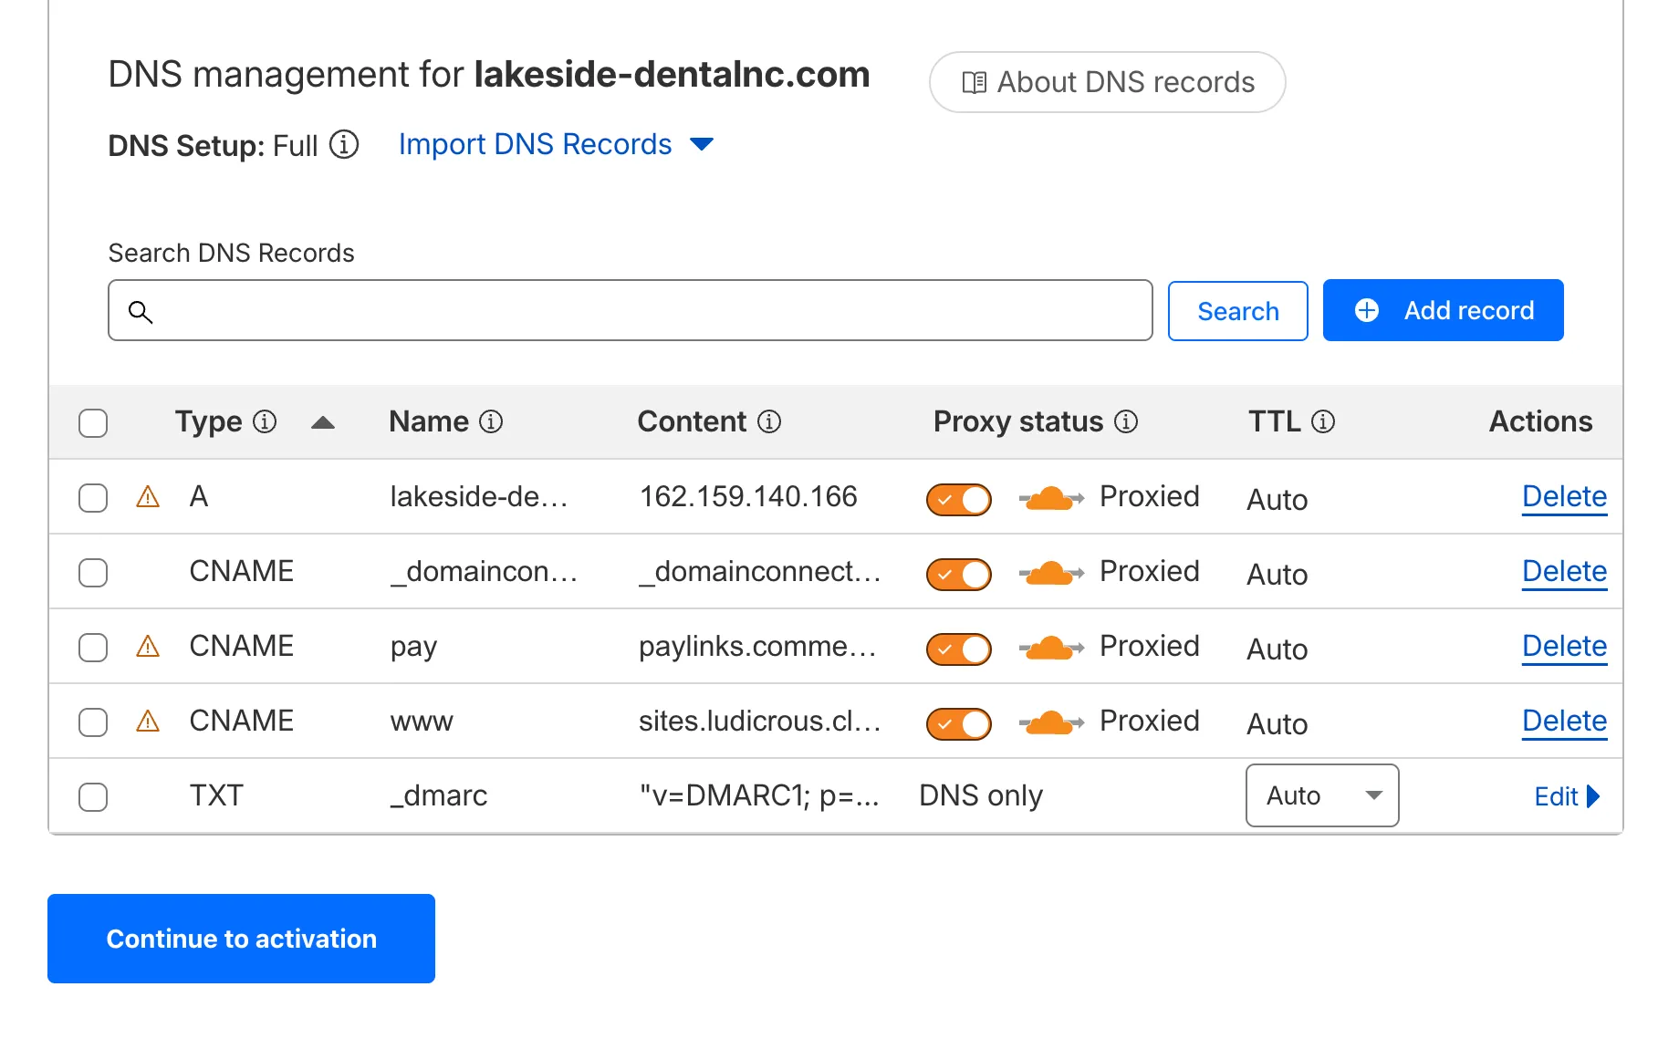Click the book icon in About DNS records
Screen dimensions: 1679x1049
click(x=974, y=81)
